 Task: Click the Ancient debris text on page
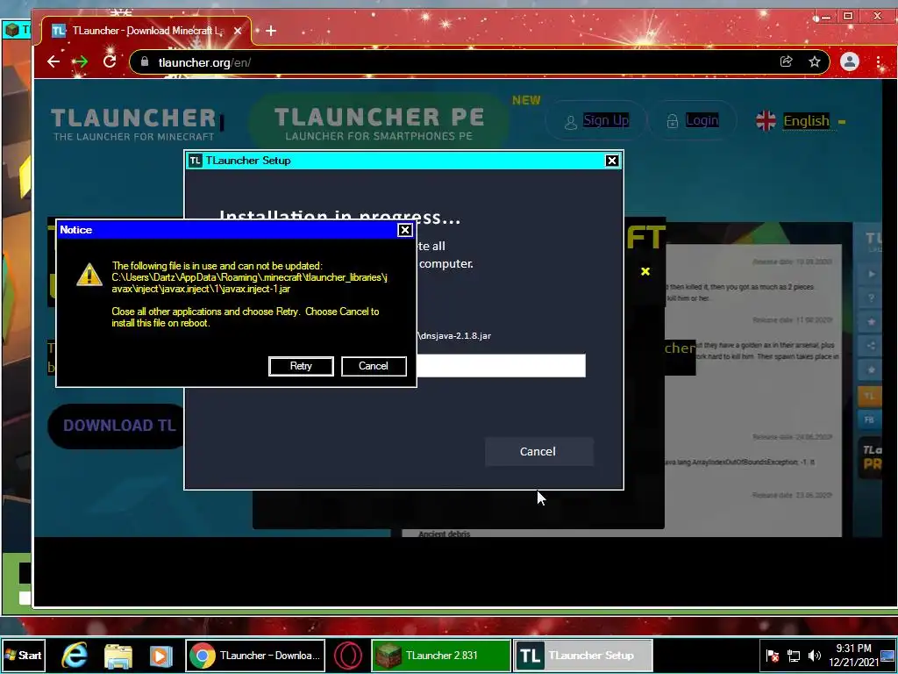(444, 534)
